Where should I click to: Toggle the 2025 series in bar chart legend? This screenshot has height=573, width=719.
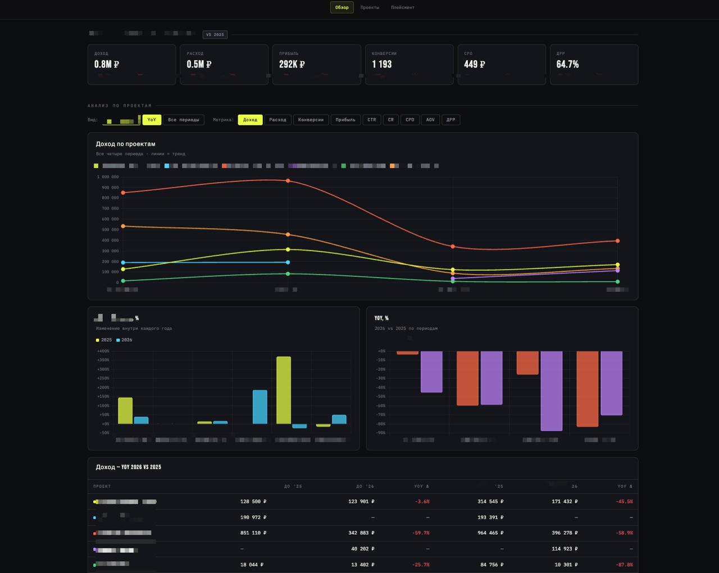click(104, 340)
